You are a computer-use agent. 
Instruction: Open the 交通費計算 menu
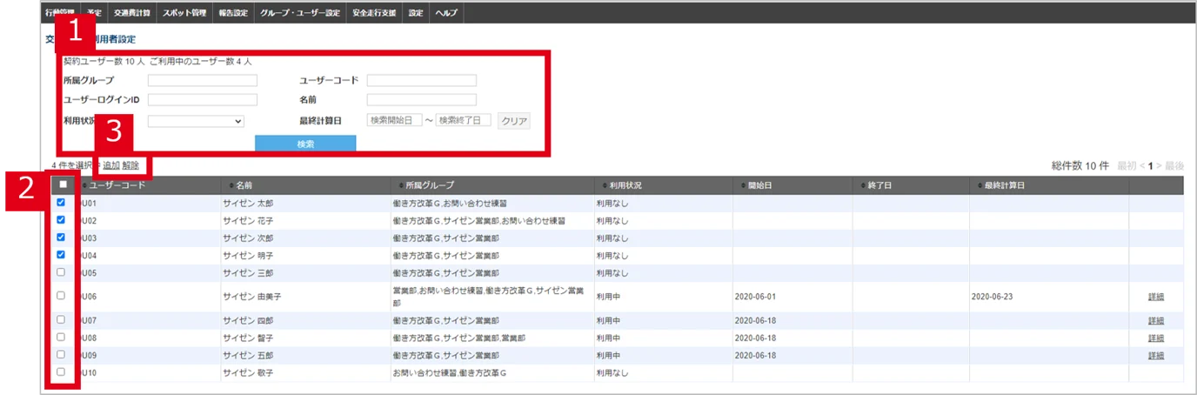click(x=131, y=13)
